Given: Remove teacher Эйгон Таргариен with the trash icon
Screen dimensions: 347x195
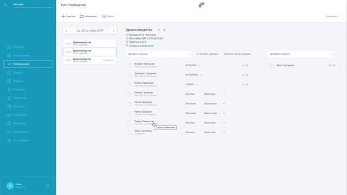Looking at the screenshot, I should pyautogui.click(x=334, y=65).
